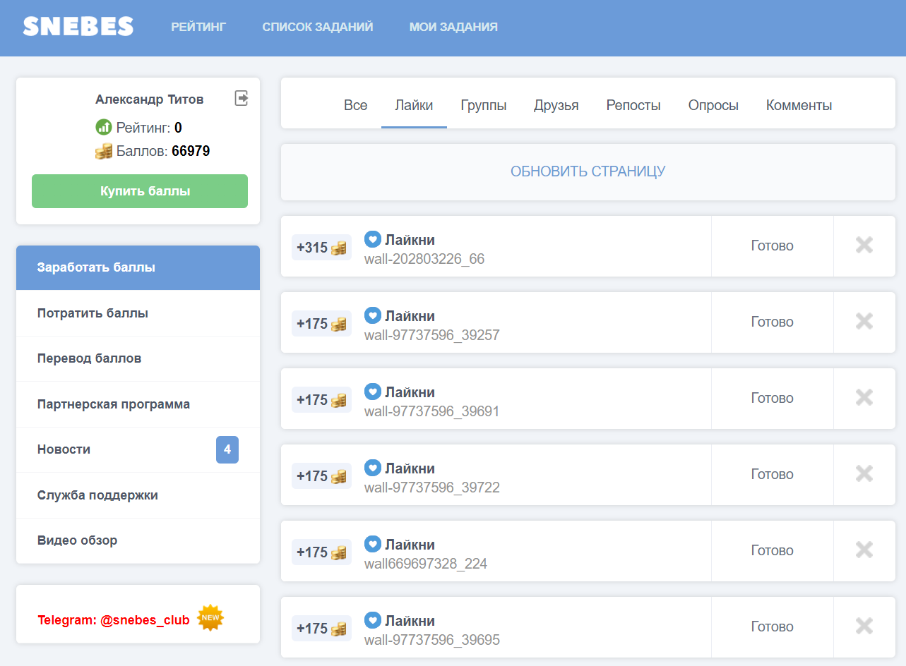Open the Опросы tab
Viewport: 906px width, 666px height.
tap(713, 105)
